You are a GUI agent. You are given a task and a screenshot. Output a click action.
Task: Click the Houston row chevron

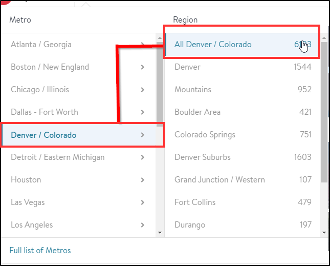[x=142, y=180]
